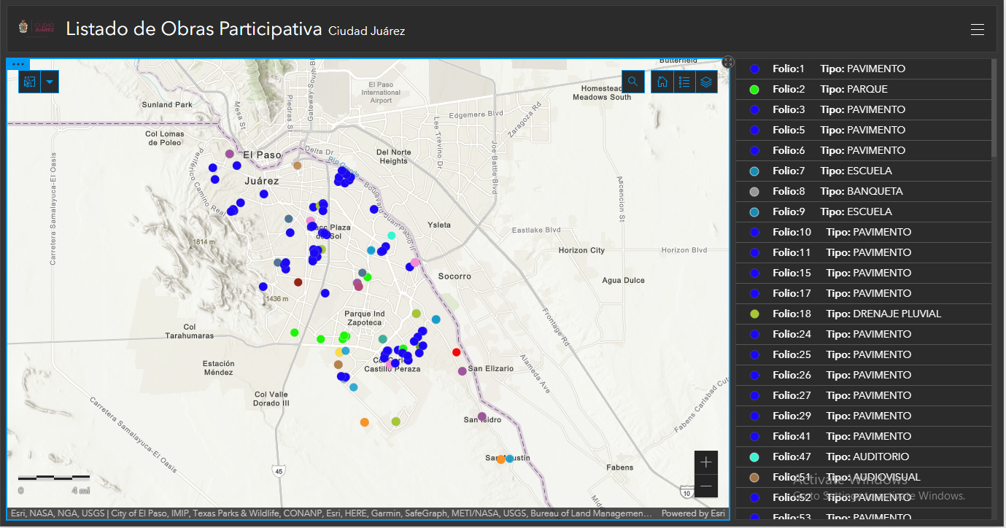Open the hamburger menu in header
This screenshot has height=528, width=1006.
click(978, 30)
